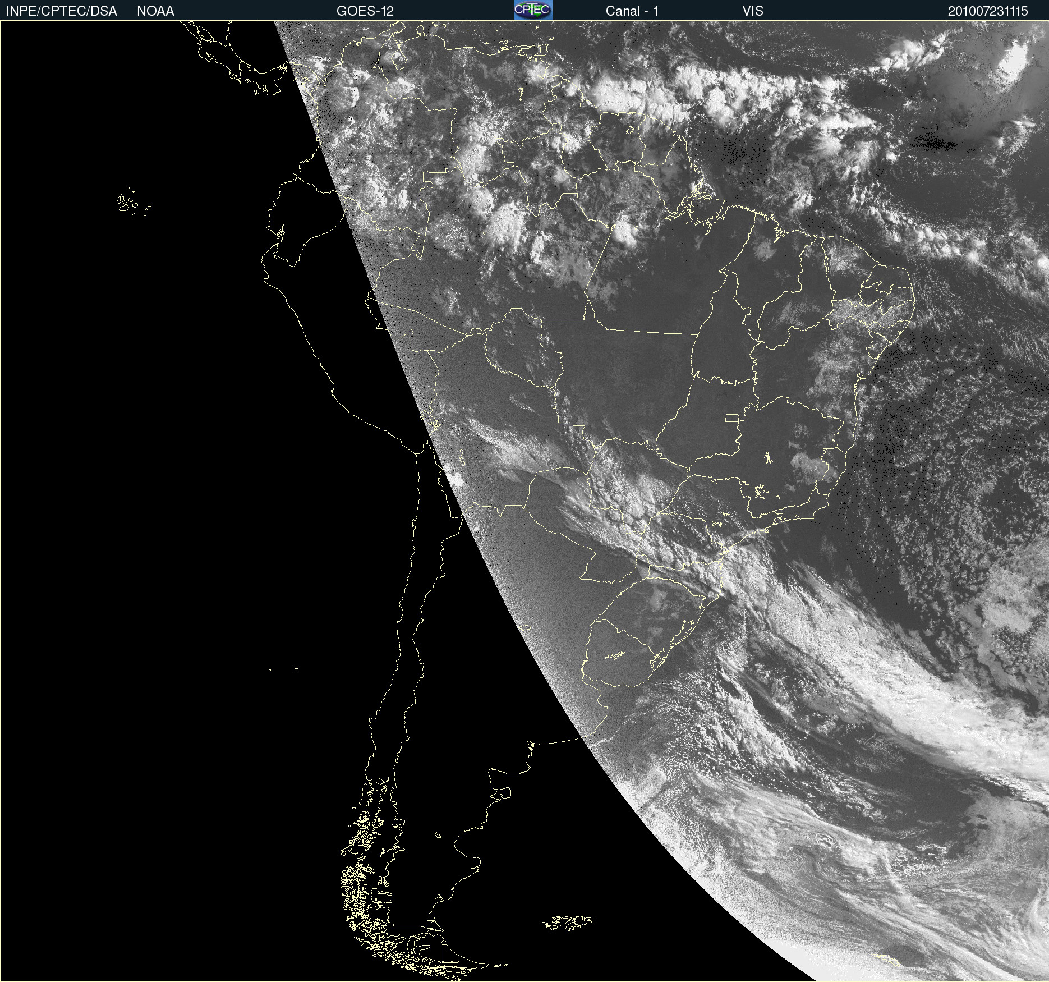Click the Canal - 1 label
The image size is (1049, 982).
(632, 11)
